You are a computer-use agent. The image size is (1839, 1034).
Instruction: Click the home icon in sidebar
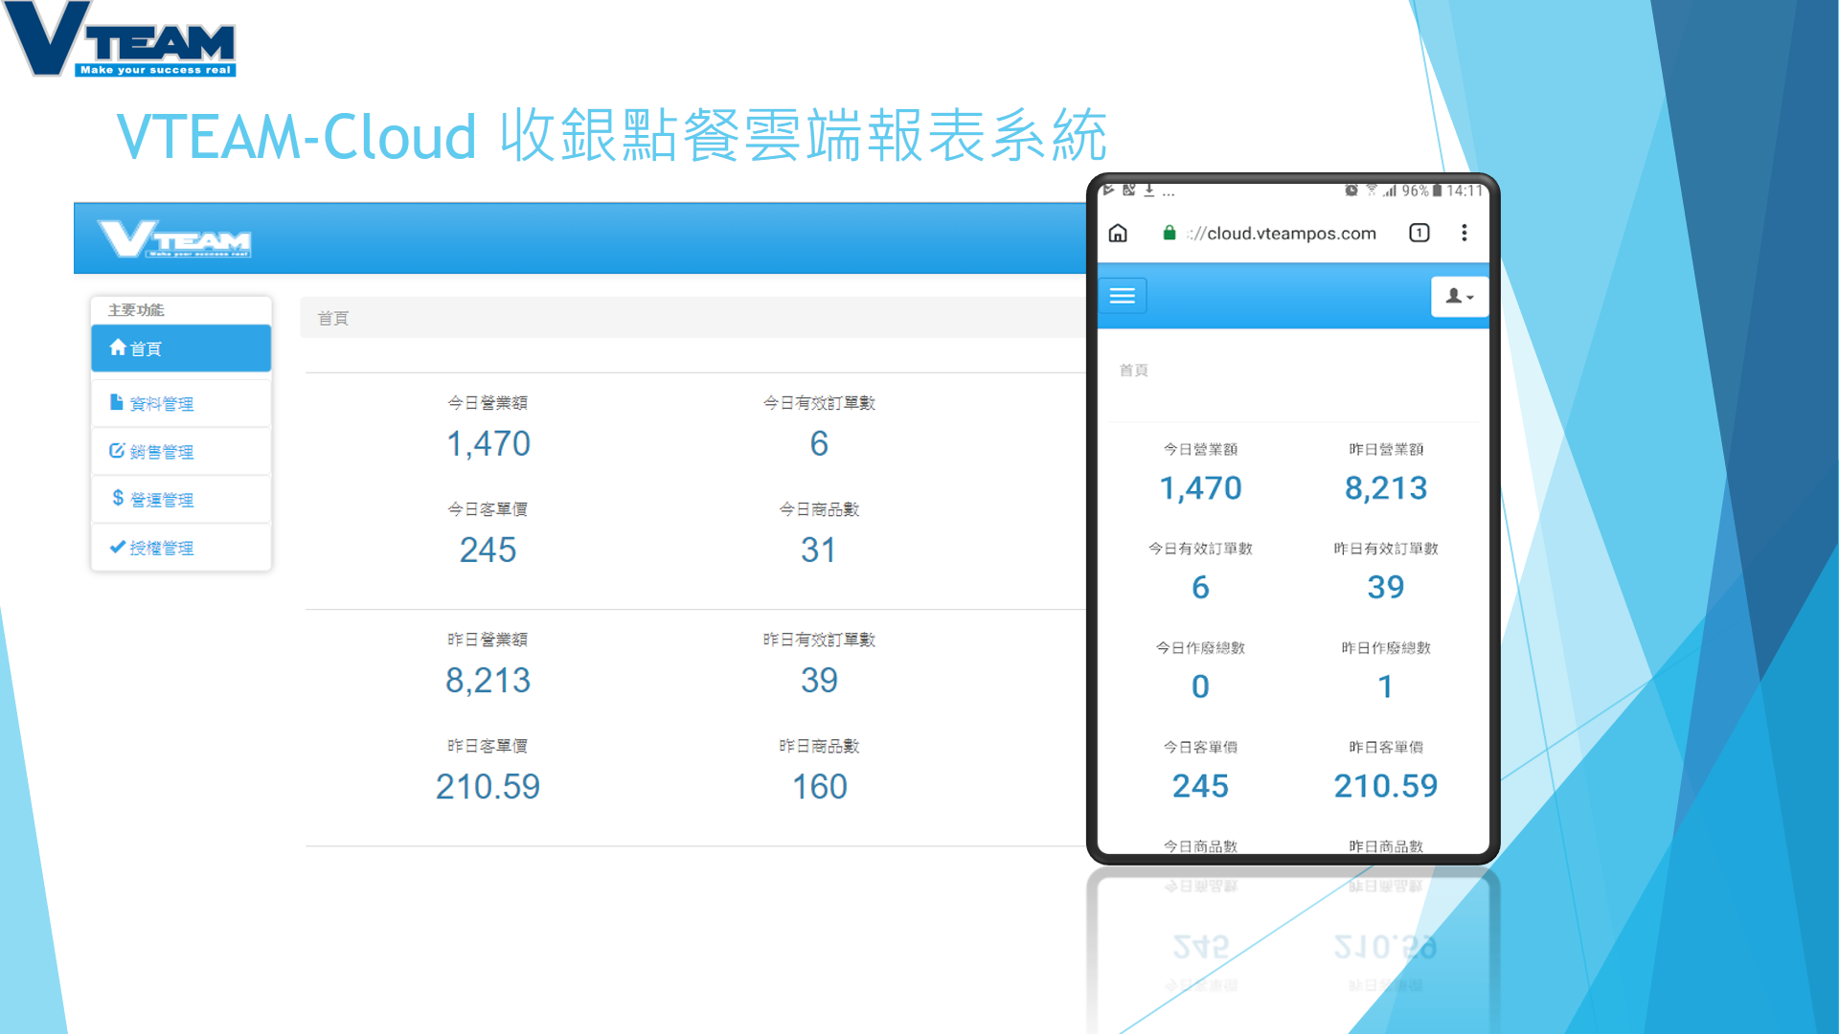(x=118, y=348)
